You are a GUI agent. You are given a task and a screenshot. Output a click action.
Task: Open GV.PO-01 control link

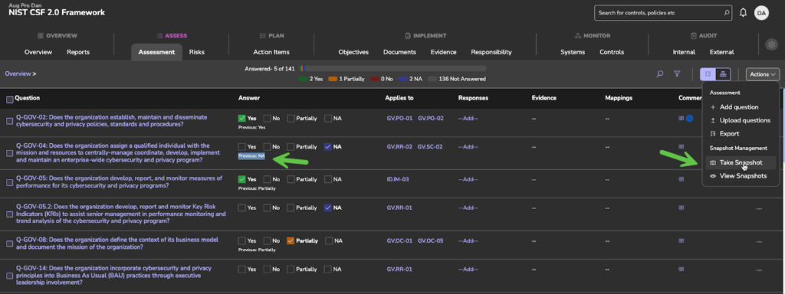(x=399, y=119)
